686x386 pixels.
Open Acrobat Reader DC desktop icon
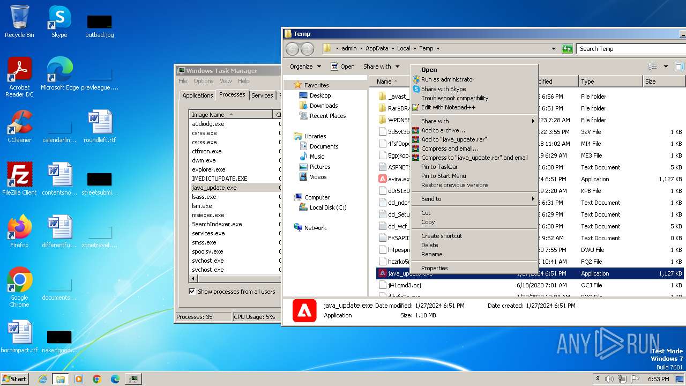[x=19, y=77]
